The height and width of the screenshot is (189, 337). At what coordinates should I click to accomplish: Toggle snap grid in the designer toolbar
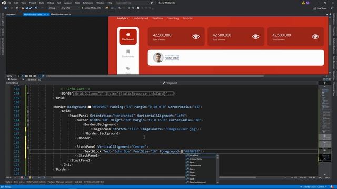click(x=26, y=76)
